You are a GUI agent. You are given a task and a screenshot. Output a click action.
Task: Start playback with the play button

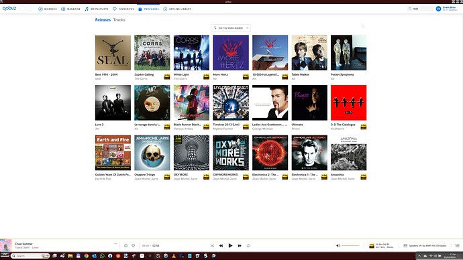click(230, 245)
